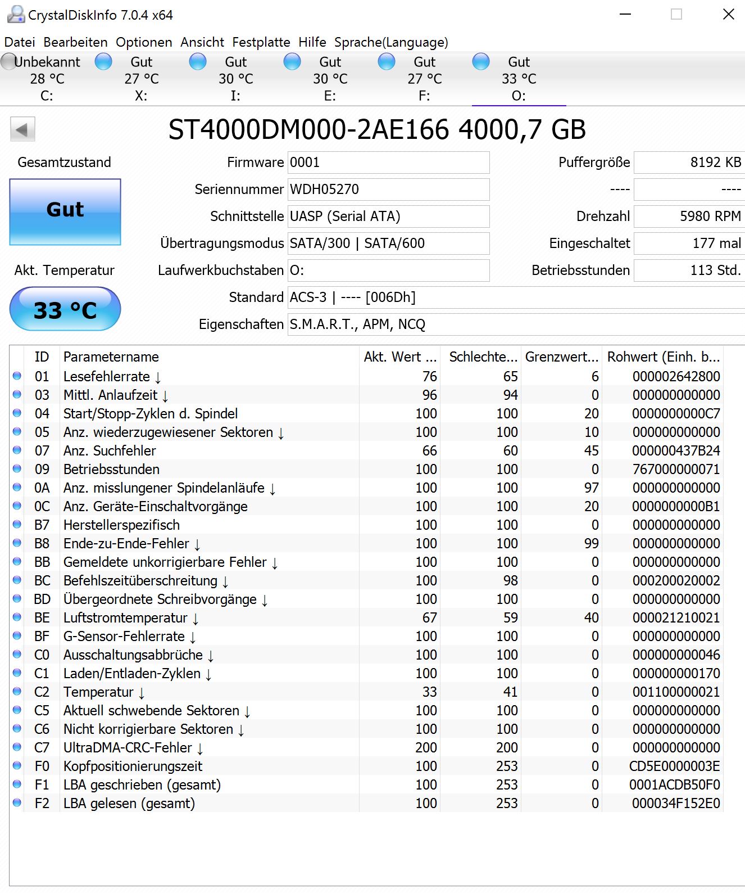Screen dimensions: 745x893
Task: Open the Hilfe menu
Action: tap(312, 42)
